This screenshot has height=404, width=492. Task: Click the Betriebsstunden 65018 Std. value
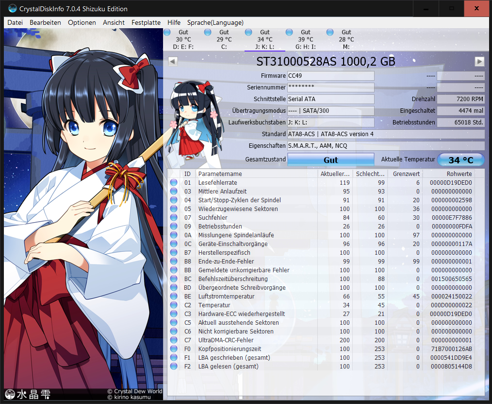click(460, 123)
